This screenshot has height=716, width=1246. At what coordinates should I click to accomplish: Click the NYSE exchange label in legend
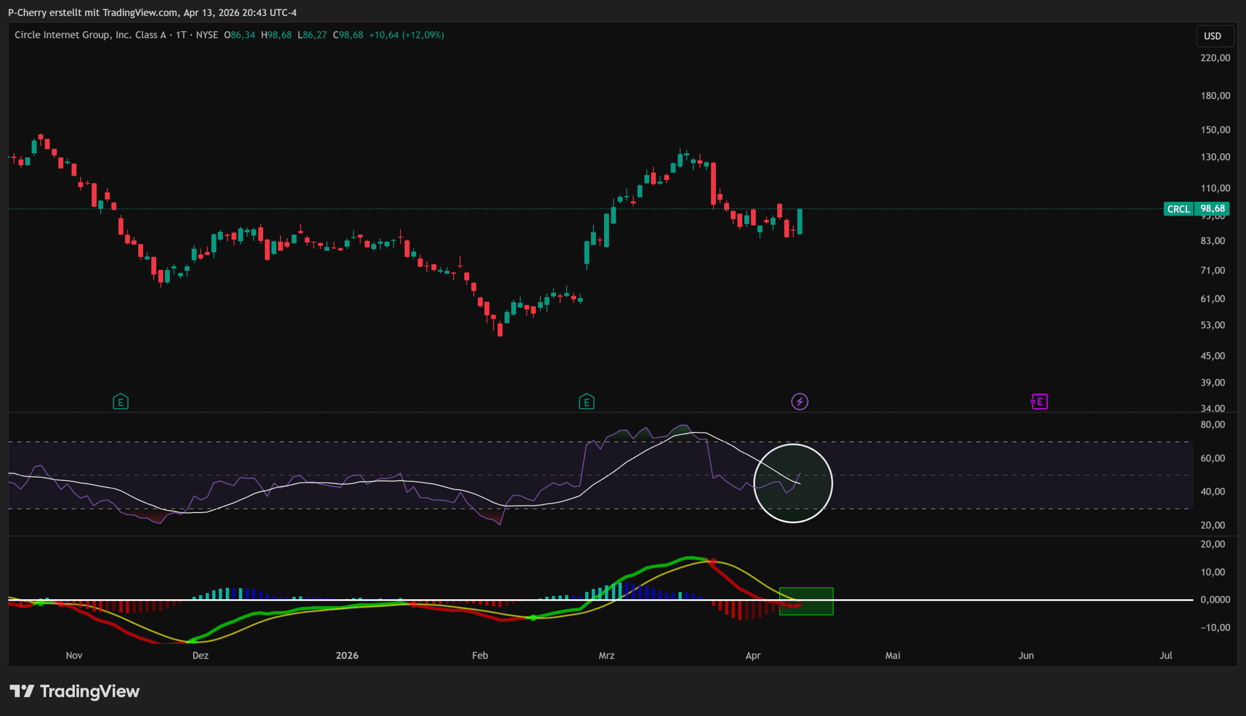(x=206, y=35)
